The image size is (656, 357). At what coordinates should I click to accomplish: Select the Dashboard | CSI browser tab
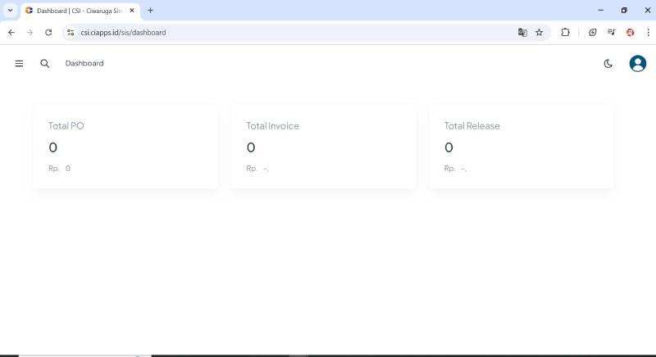click(78, 11)
